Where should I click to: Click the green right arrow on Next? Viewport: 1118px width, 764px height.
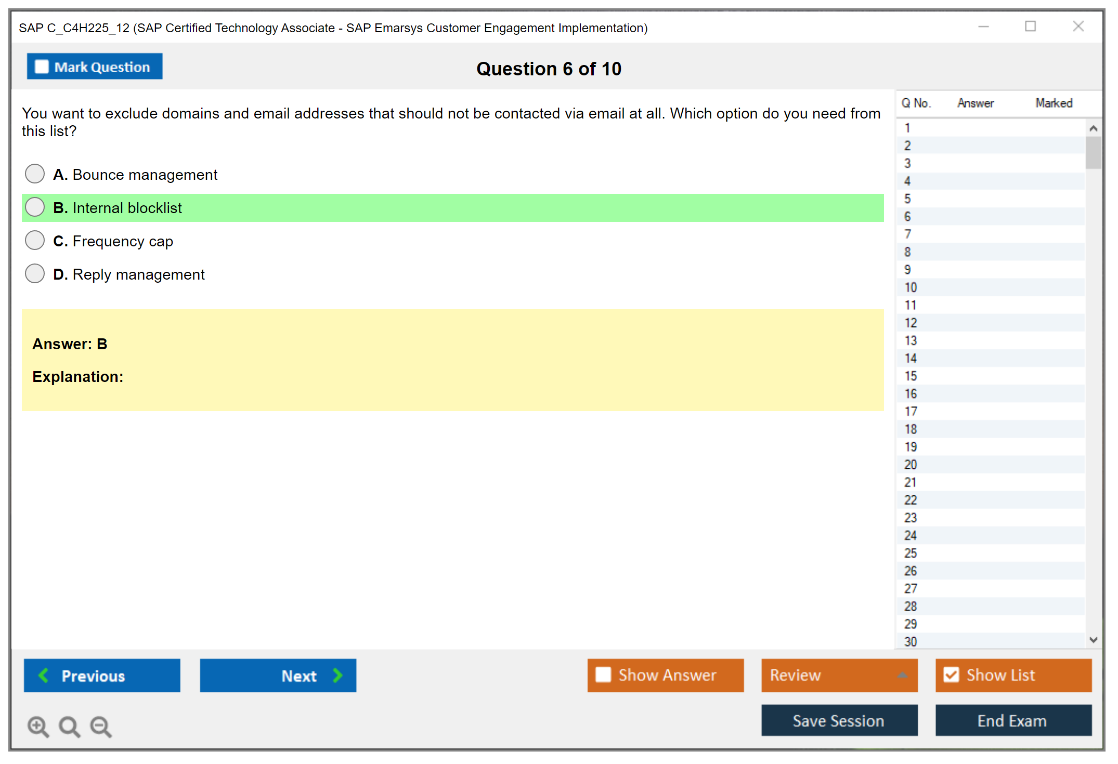[338, 675]
